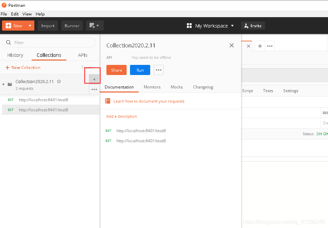Image resolution: width=328 pixels, height=228 pixels.
Task: Click the workspace grid icon
Action: point(189,26)
